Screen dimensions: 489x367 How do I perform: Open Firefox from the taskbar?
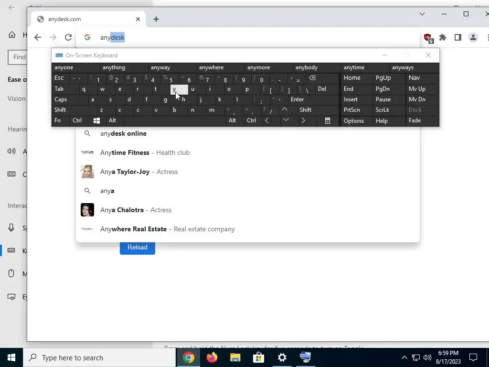(212, 357)
